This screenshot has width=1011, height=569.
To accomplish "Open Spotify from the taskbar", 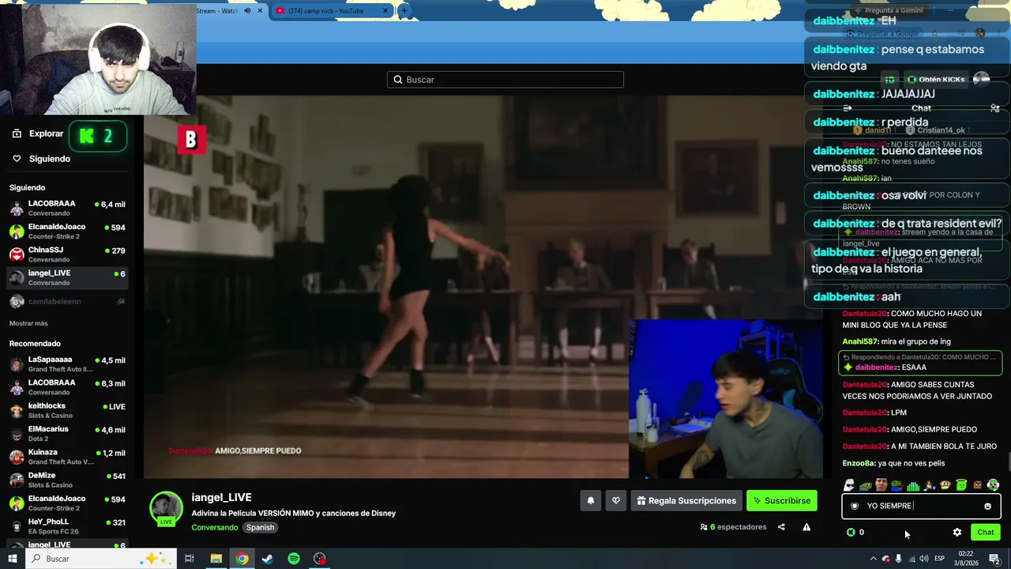I will tap(294, 559).
